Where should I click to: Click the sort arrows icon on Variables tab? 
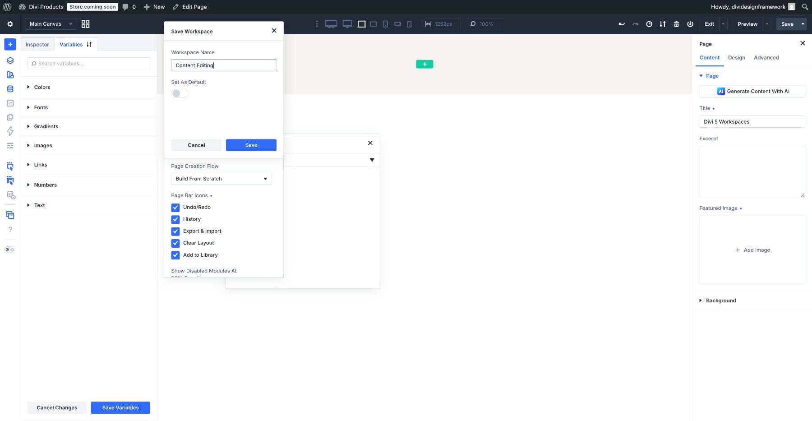point(89,44)
